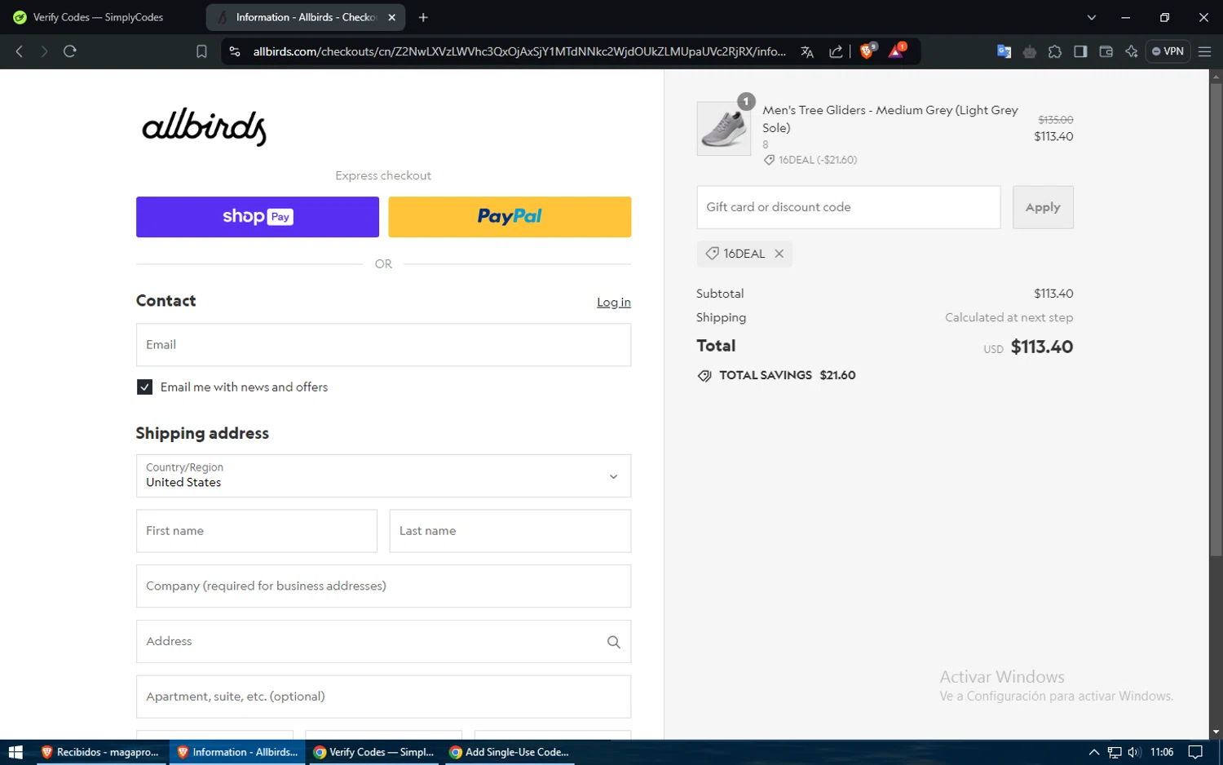Switch to the Verify Codes — SimplyCodes tab
Viewport: 1223px width, 765px height.
(x=98, y=17)
